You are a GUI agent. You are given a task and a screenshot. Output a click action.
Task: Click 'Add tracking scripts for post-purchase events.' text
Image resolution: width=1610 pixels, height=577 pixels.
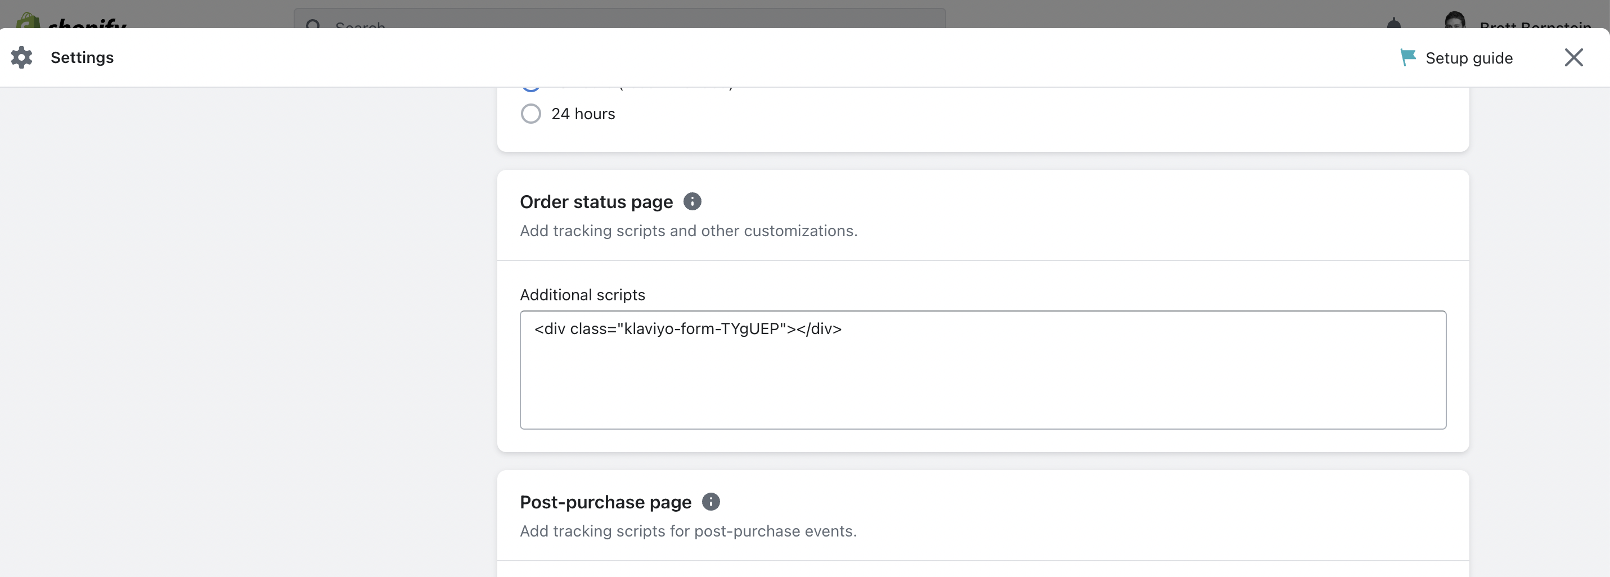click(x=688, y=531)
